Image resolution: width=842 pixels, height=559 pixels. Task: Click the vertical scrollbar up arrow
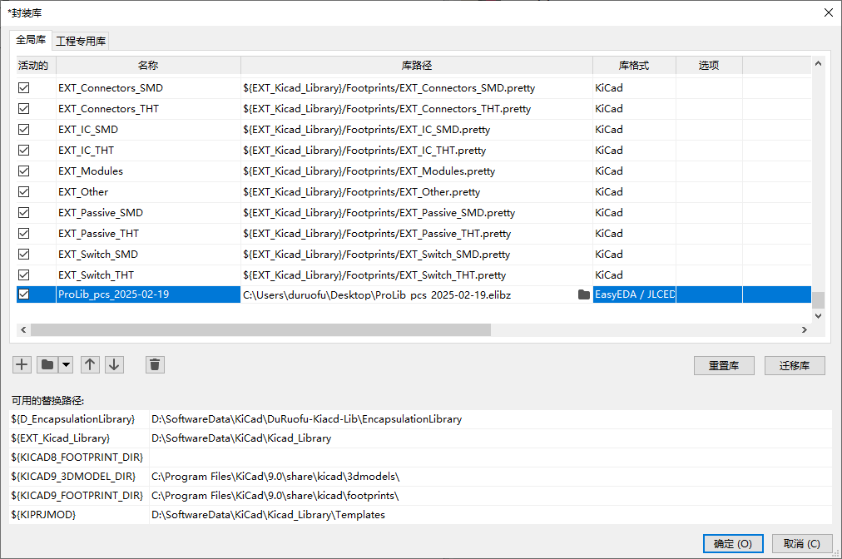(x=818, y=63)
